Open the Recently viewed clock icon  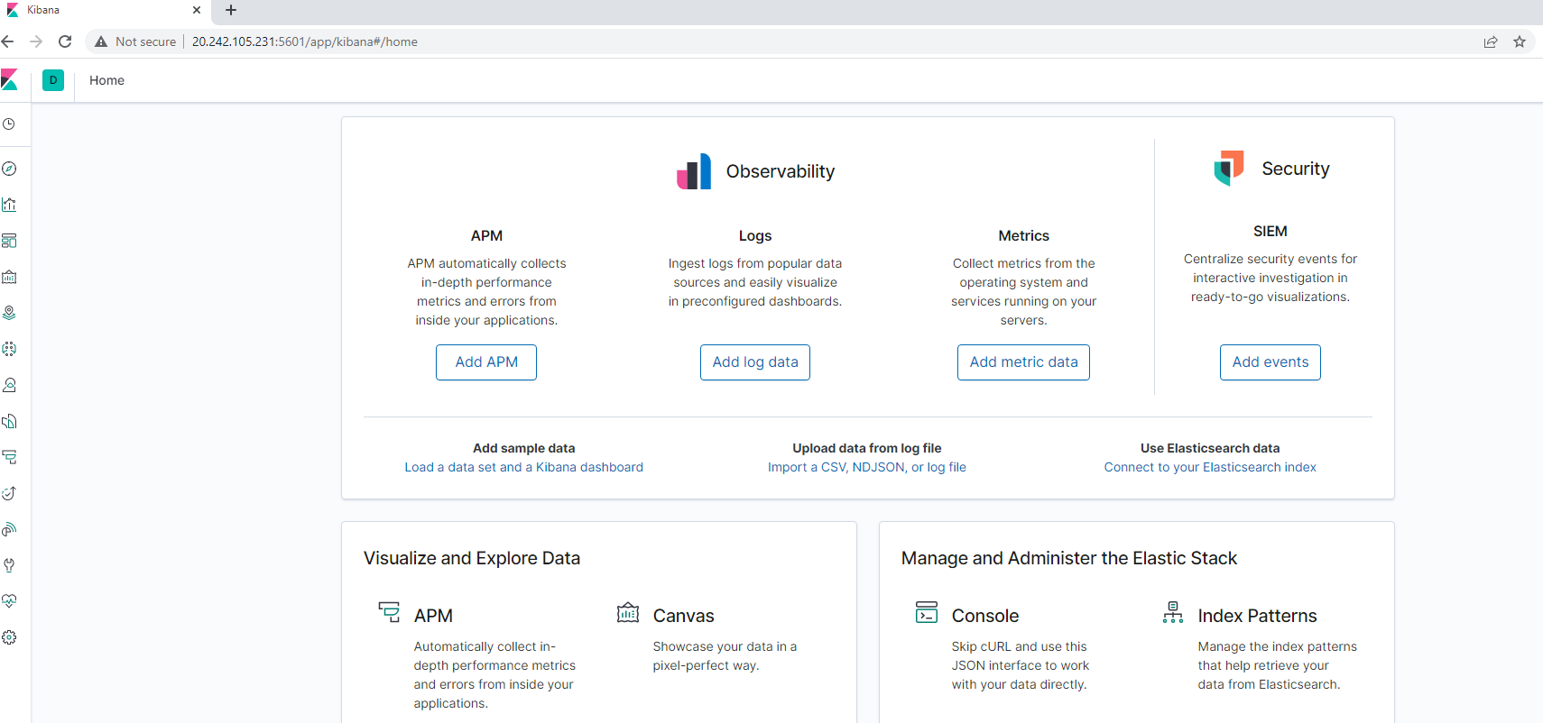(x=9, y=124)
